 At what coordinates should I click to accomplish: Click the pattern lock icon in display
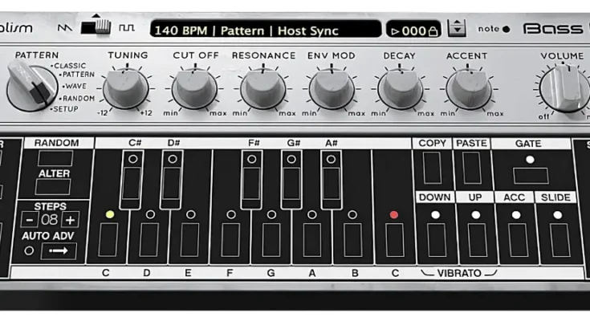point(433,31)
